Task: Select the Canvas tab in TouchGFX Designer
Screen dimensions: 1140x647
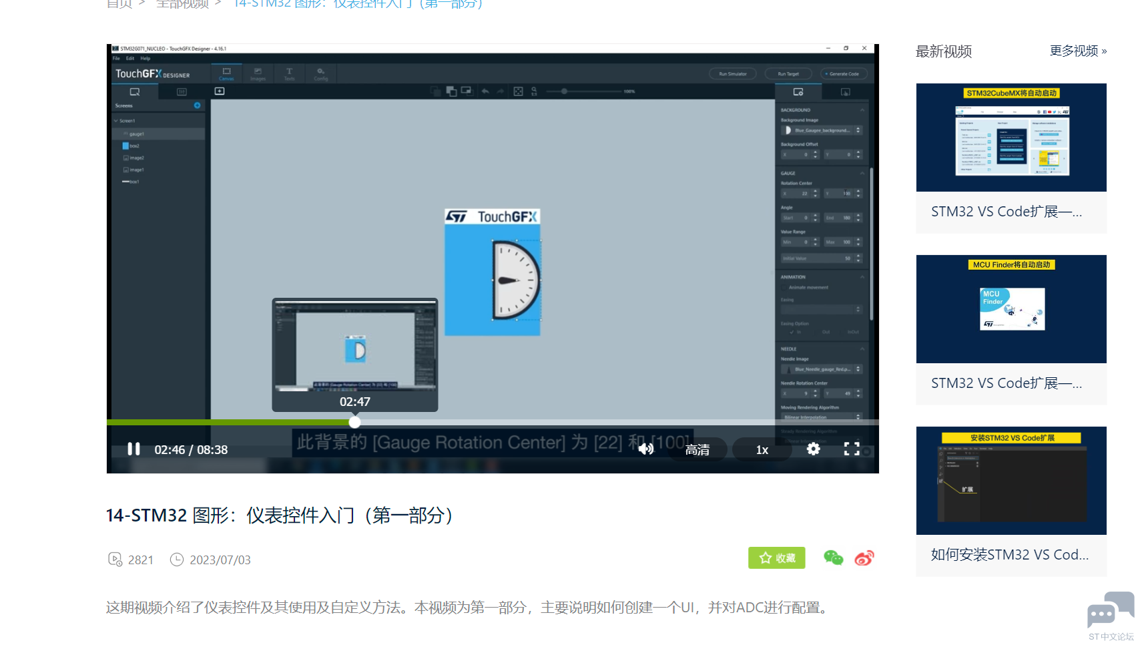Action: pos(226,73)
